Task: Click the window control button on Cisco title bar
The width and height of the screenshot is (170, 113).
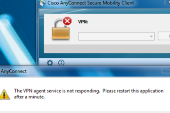Action: (x=167, y=2)
